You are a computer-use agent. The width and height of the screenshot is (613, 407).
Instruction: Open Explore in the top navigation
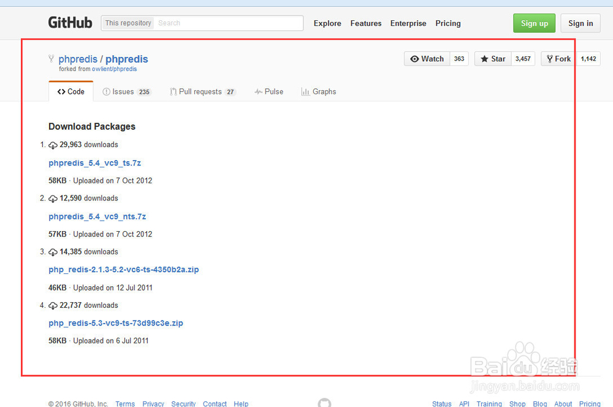[327, 23]
